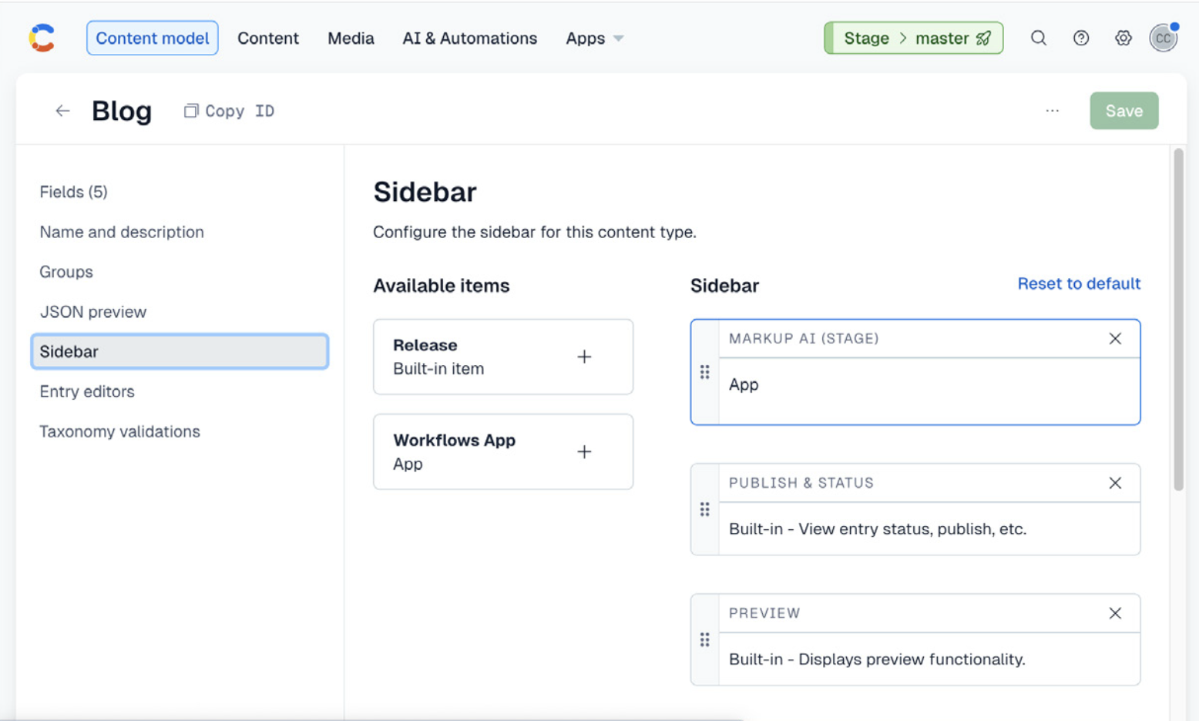The height and width of the screenshot is (721, 1199).
Task: Open the CC account avatar
Action: [x=1164, y=38]
